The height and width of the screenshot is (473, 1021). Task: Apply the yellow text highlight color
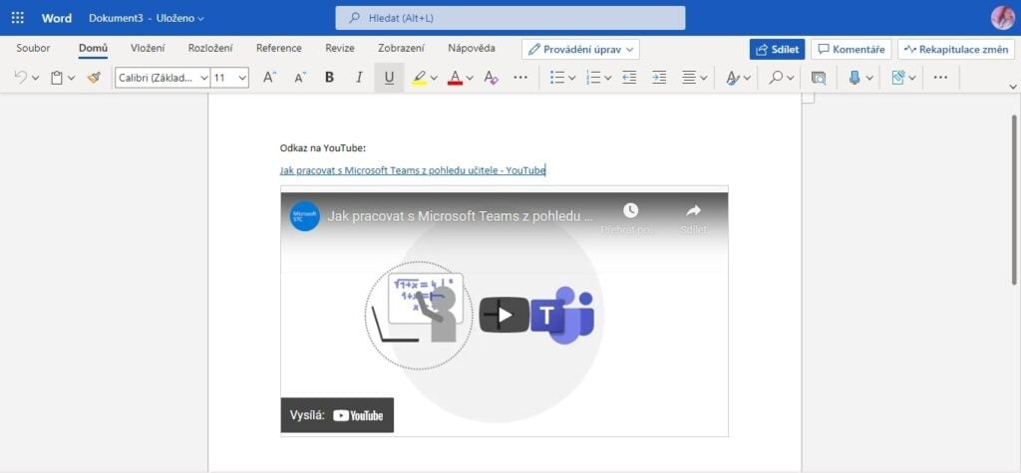420,78
